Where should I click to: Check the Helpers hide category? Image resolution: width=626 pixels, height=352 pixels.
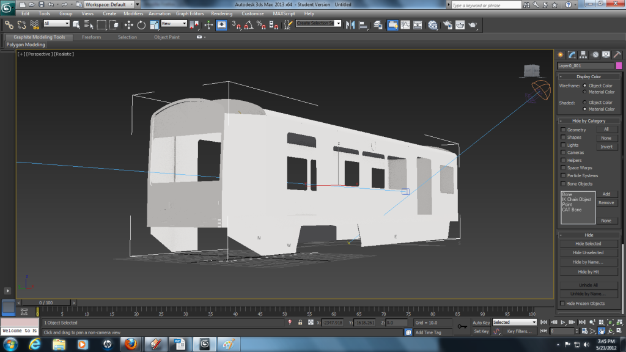click(x=563, y=160)
